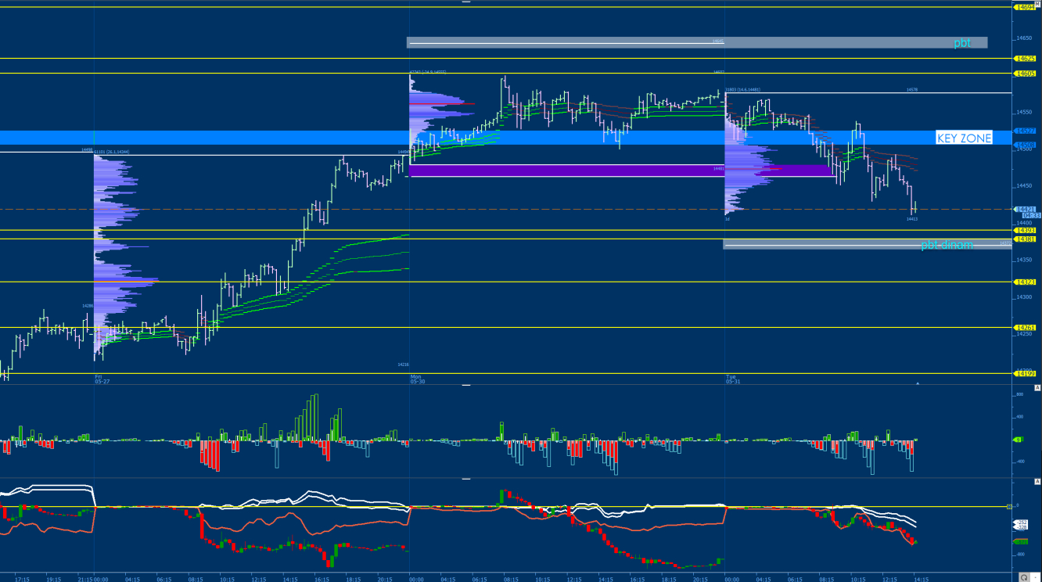The height and width of the screenshot is (582, 1042).
Task: Toggle the A auto-scale button on volume delta pane
Action: pyautogui.click(x=1037, y=388)
